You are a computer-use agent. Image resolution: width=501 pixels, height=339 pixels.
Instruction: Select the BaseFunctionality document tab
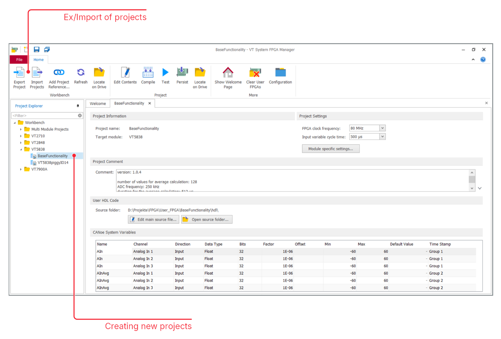(x=129, y=103)
